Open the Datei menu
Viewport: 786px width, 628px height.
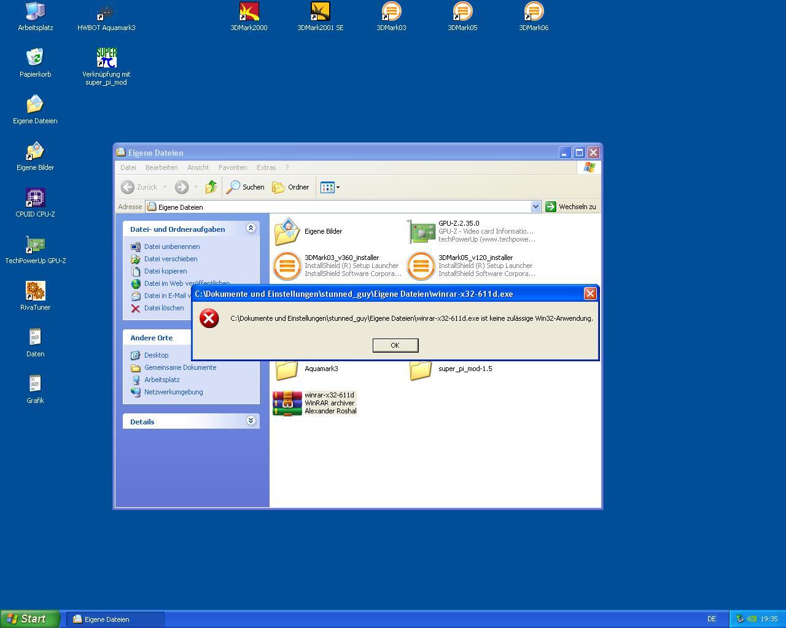(128, 167)
